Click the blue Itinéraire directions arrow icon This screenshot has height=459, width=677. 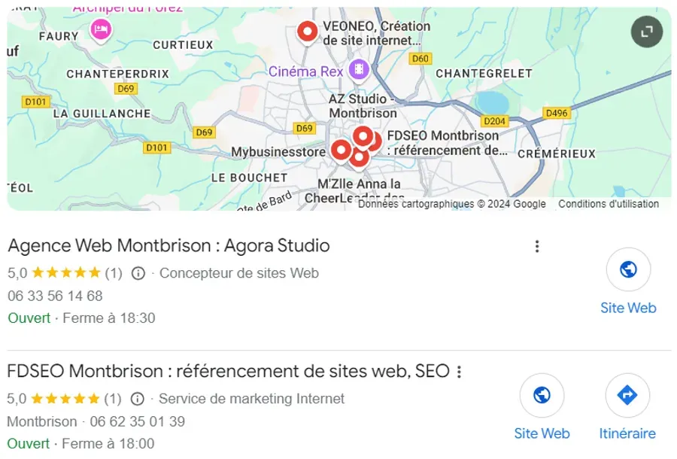click(x=628, y=396)
